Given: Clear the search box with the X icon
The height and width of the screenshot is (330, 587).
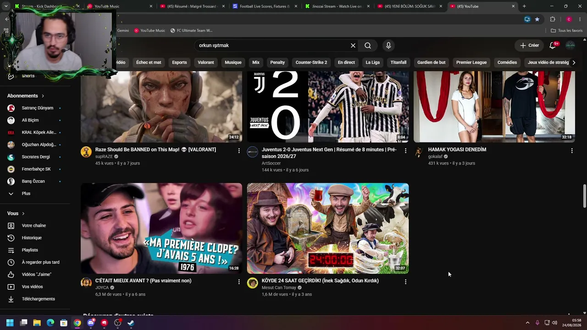Looking at the screenshot, I should click(353, 45).
